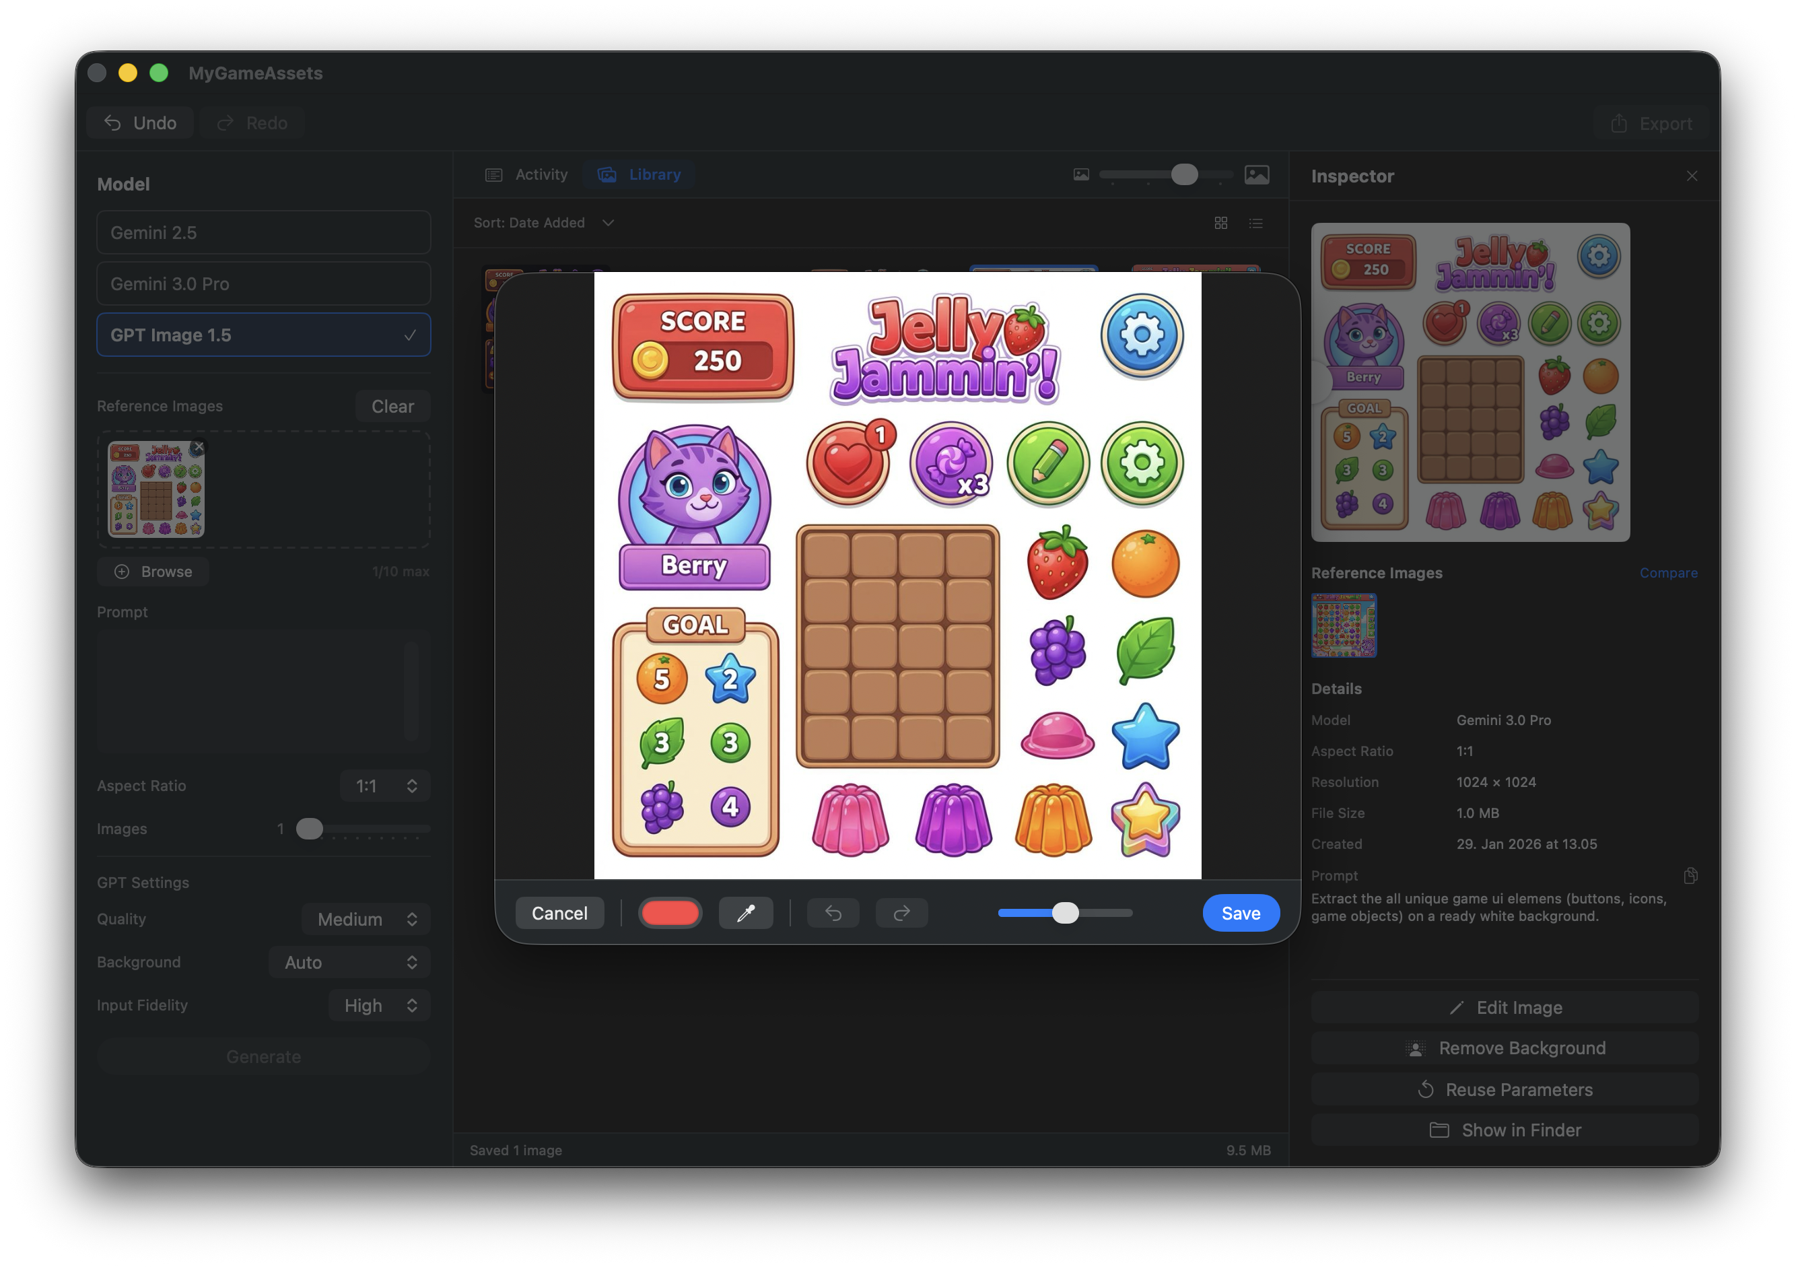
Task: Choose the GPT Image 1.5 model
Action: click(264, 335)
